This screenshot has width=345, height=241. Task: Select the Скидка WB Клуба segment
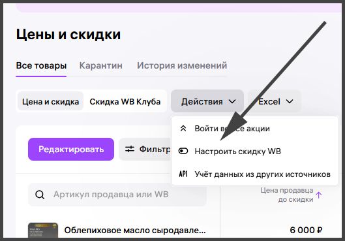point(125,101)
